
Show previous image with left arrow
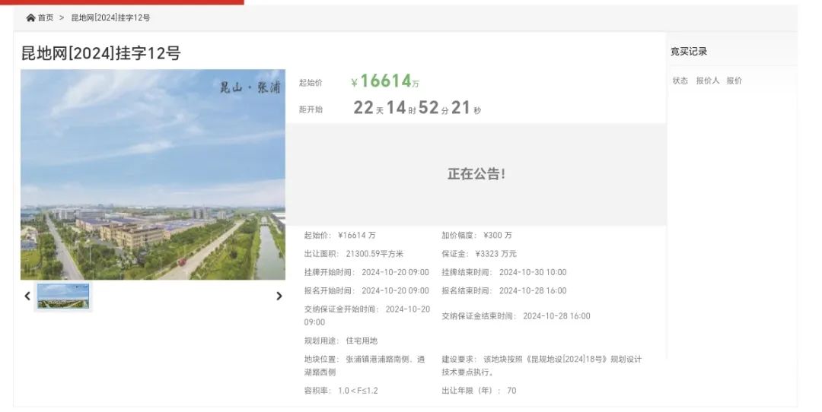click(27, 296)
